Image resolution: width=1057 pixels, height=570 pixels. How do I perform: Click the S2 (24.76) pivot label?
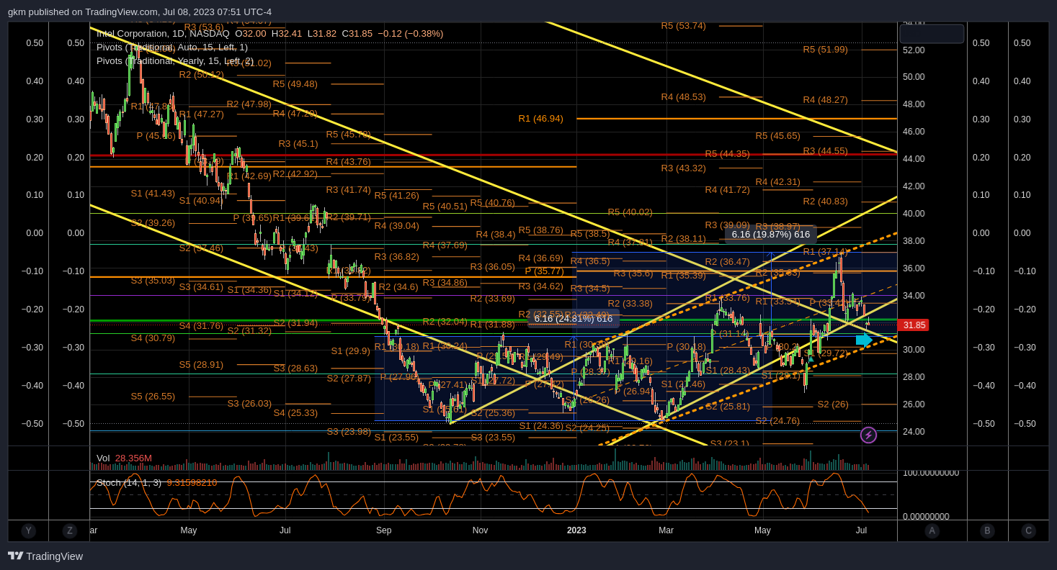(x=777, y=421)
